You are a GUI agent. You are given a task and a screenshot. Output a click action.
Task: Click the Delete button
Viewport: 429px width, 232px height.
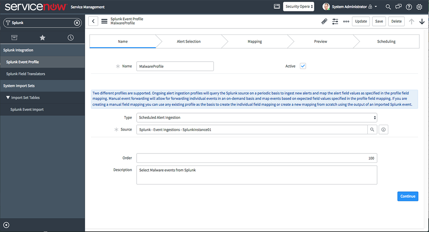(x=396, y=21)
